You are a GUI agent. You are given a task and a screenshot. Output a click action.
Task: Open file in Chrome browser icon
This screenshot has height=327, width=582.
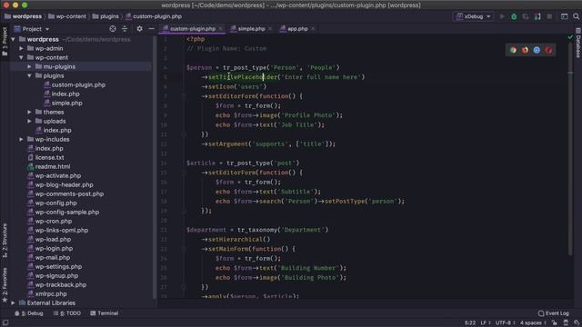tap(513, 50)
